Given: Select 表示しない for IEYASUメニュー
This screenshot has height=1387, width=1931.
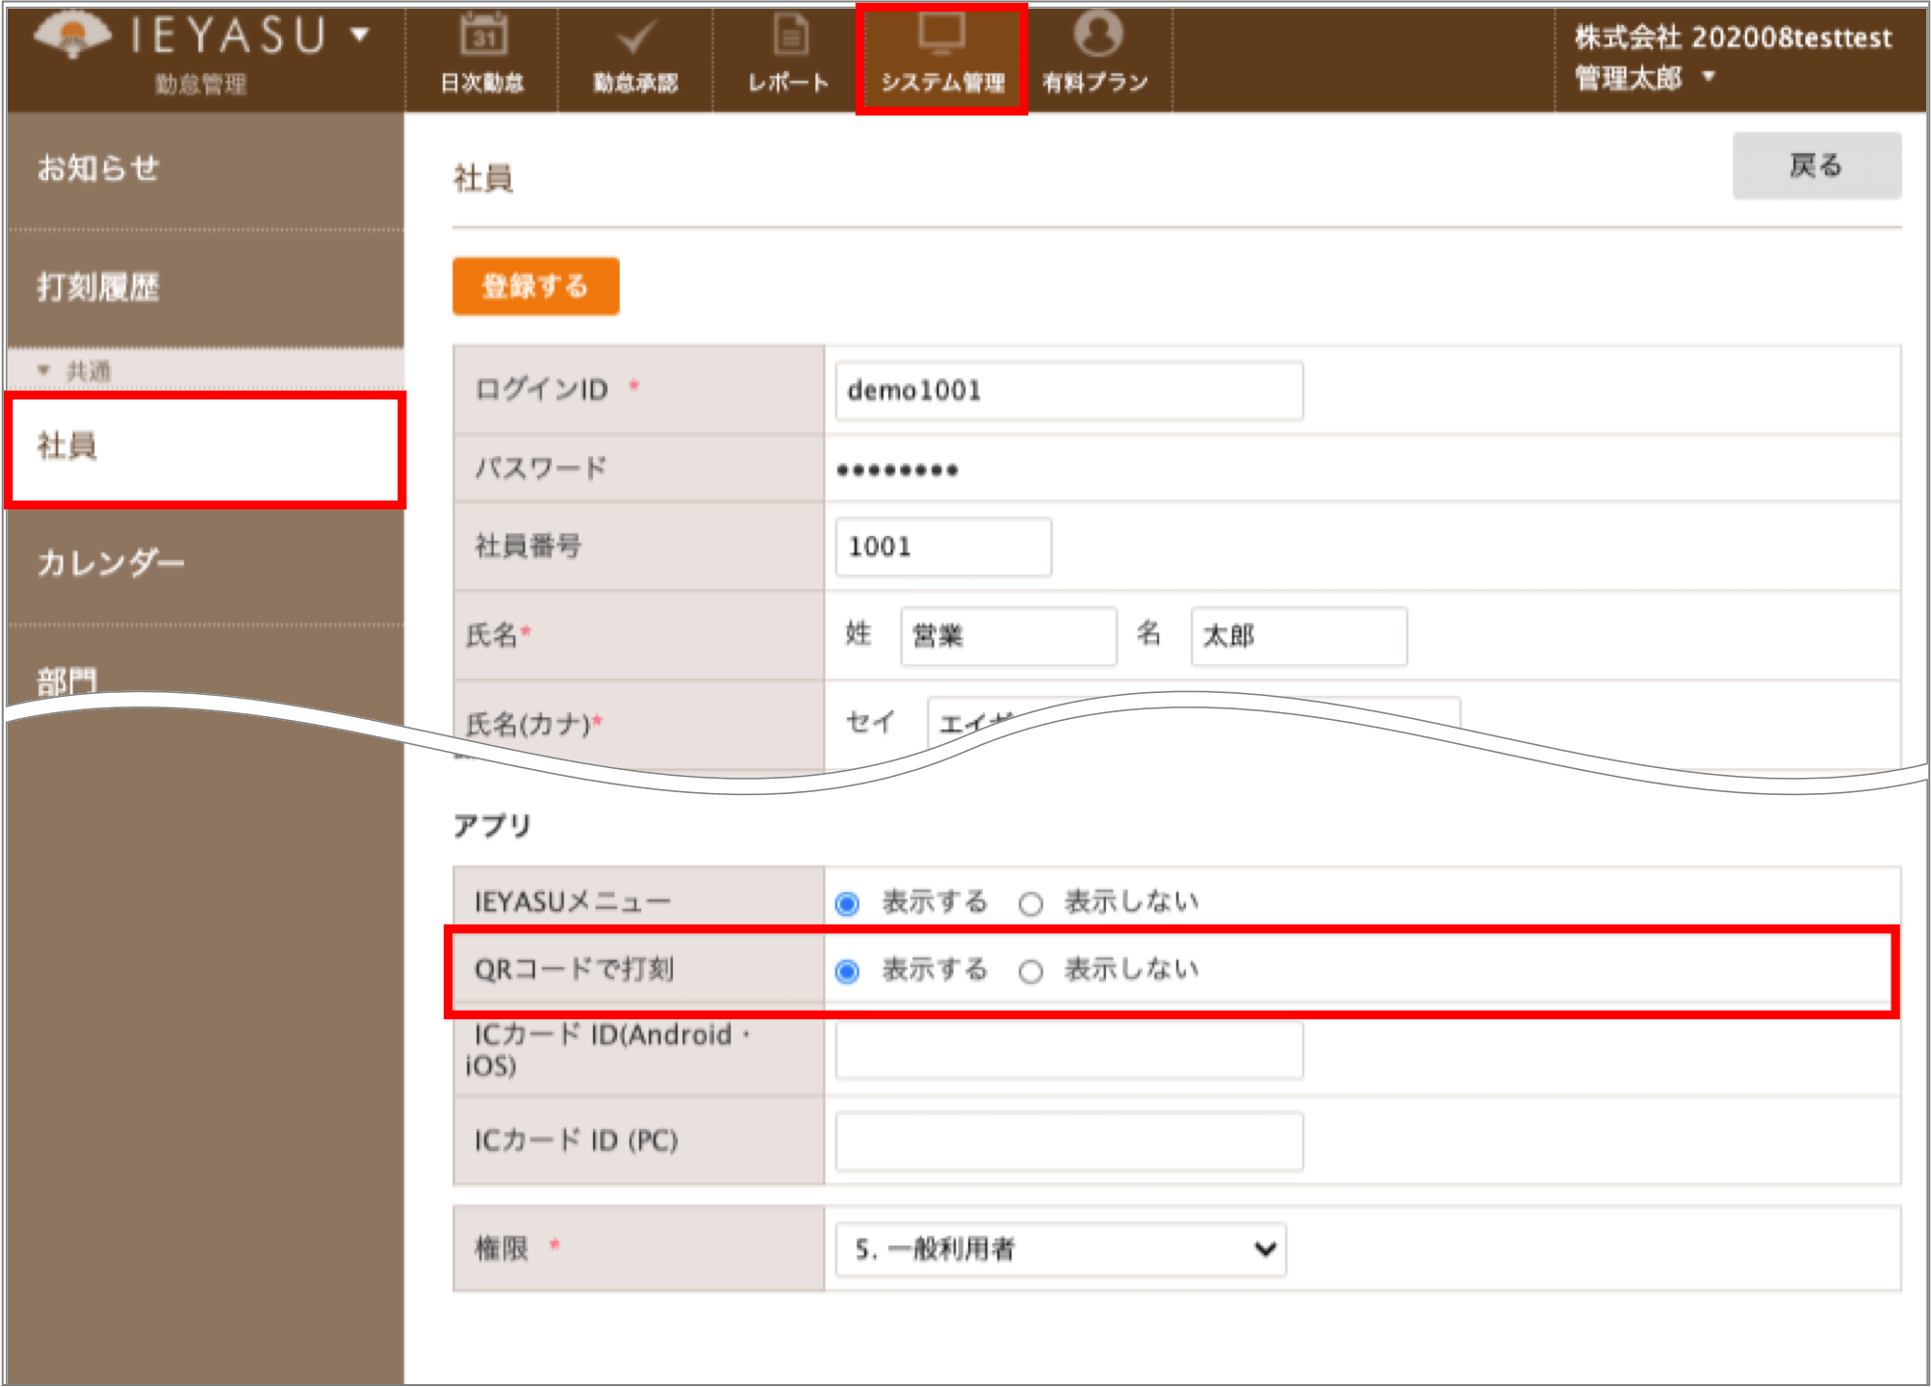Looking at the screenshot, I should 1030,904.
